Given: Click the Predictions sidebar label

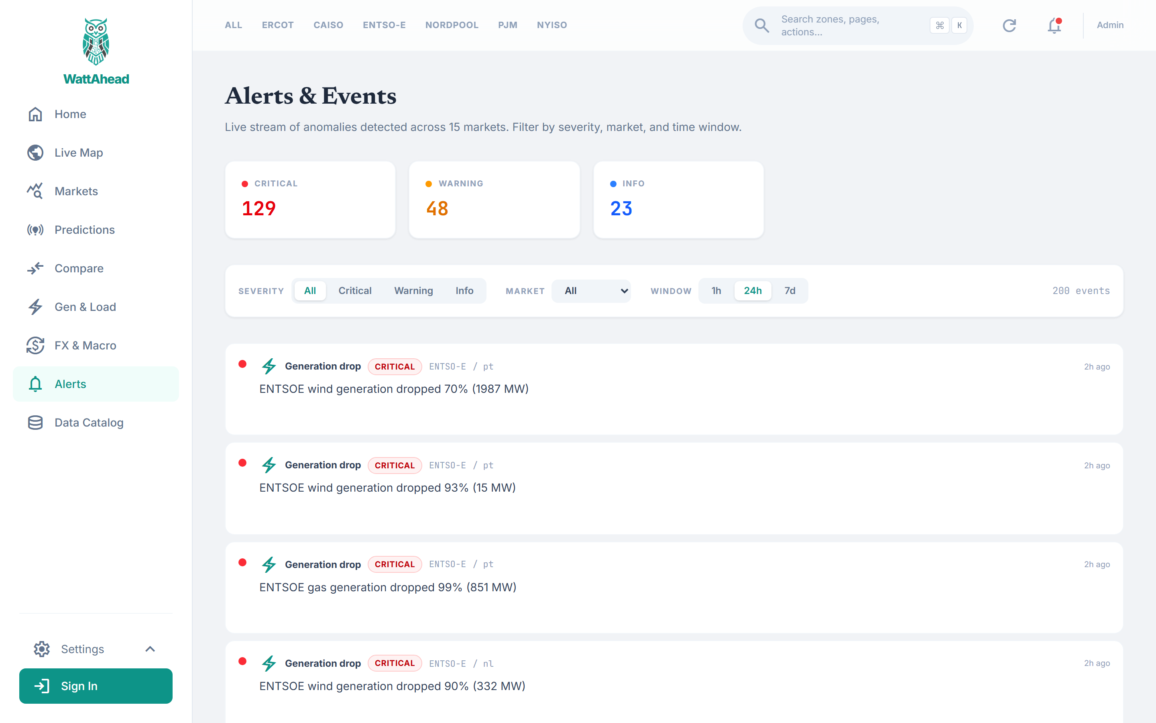Looking at the screenshot, I should [85, 230].
